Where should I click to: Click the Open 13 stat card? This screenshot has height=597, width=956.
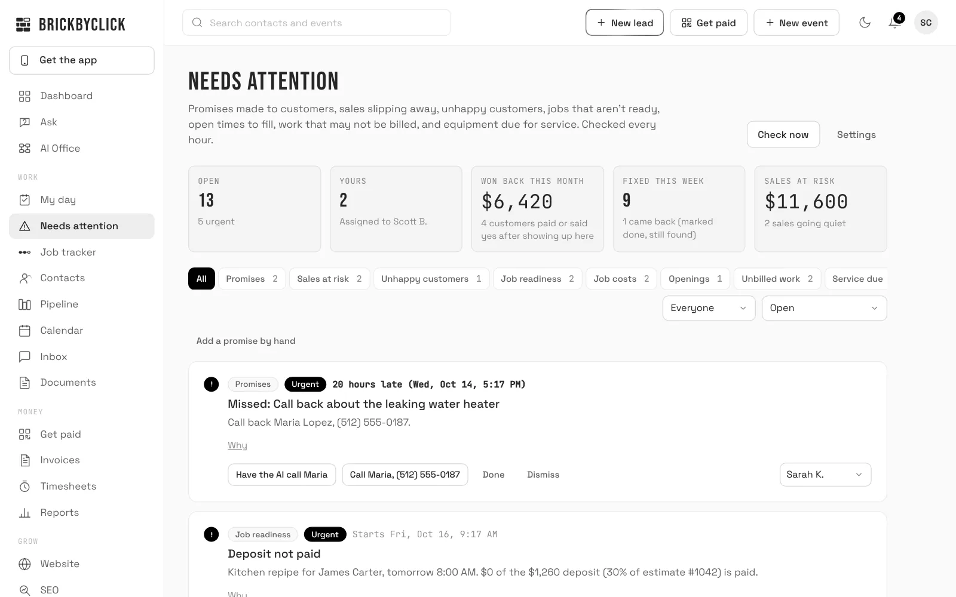[255, 209]
